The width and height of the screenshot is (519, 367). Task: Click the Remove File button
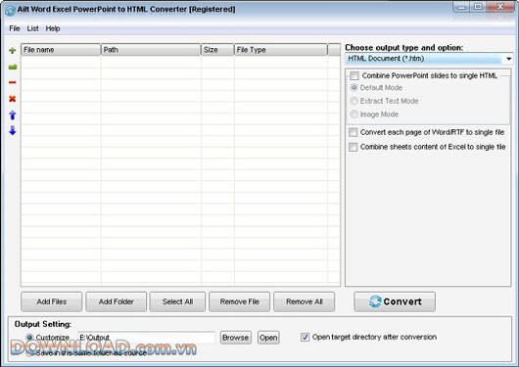tap(239, 301)
